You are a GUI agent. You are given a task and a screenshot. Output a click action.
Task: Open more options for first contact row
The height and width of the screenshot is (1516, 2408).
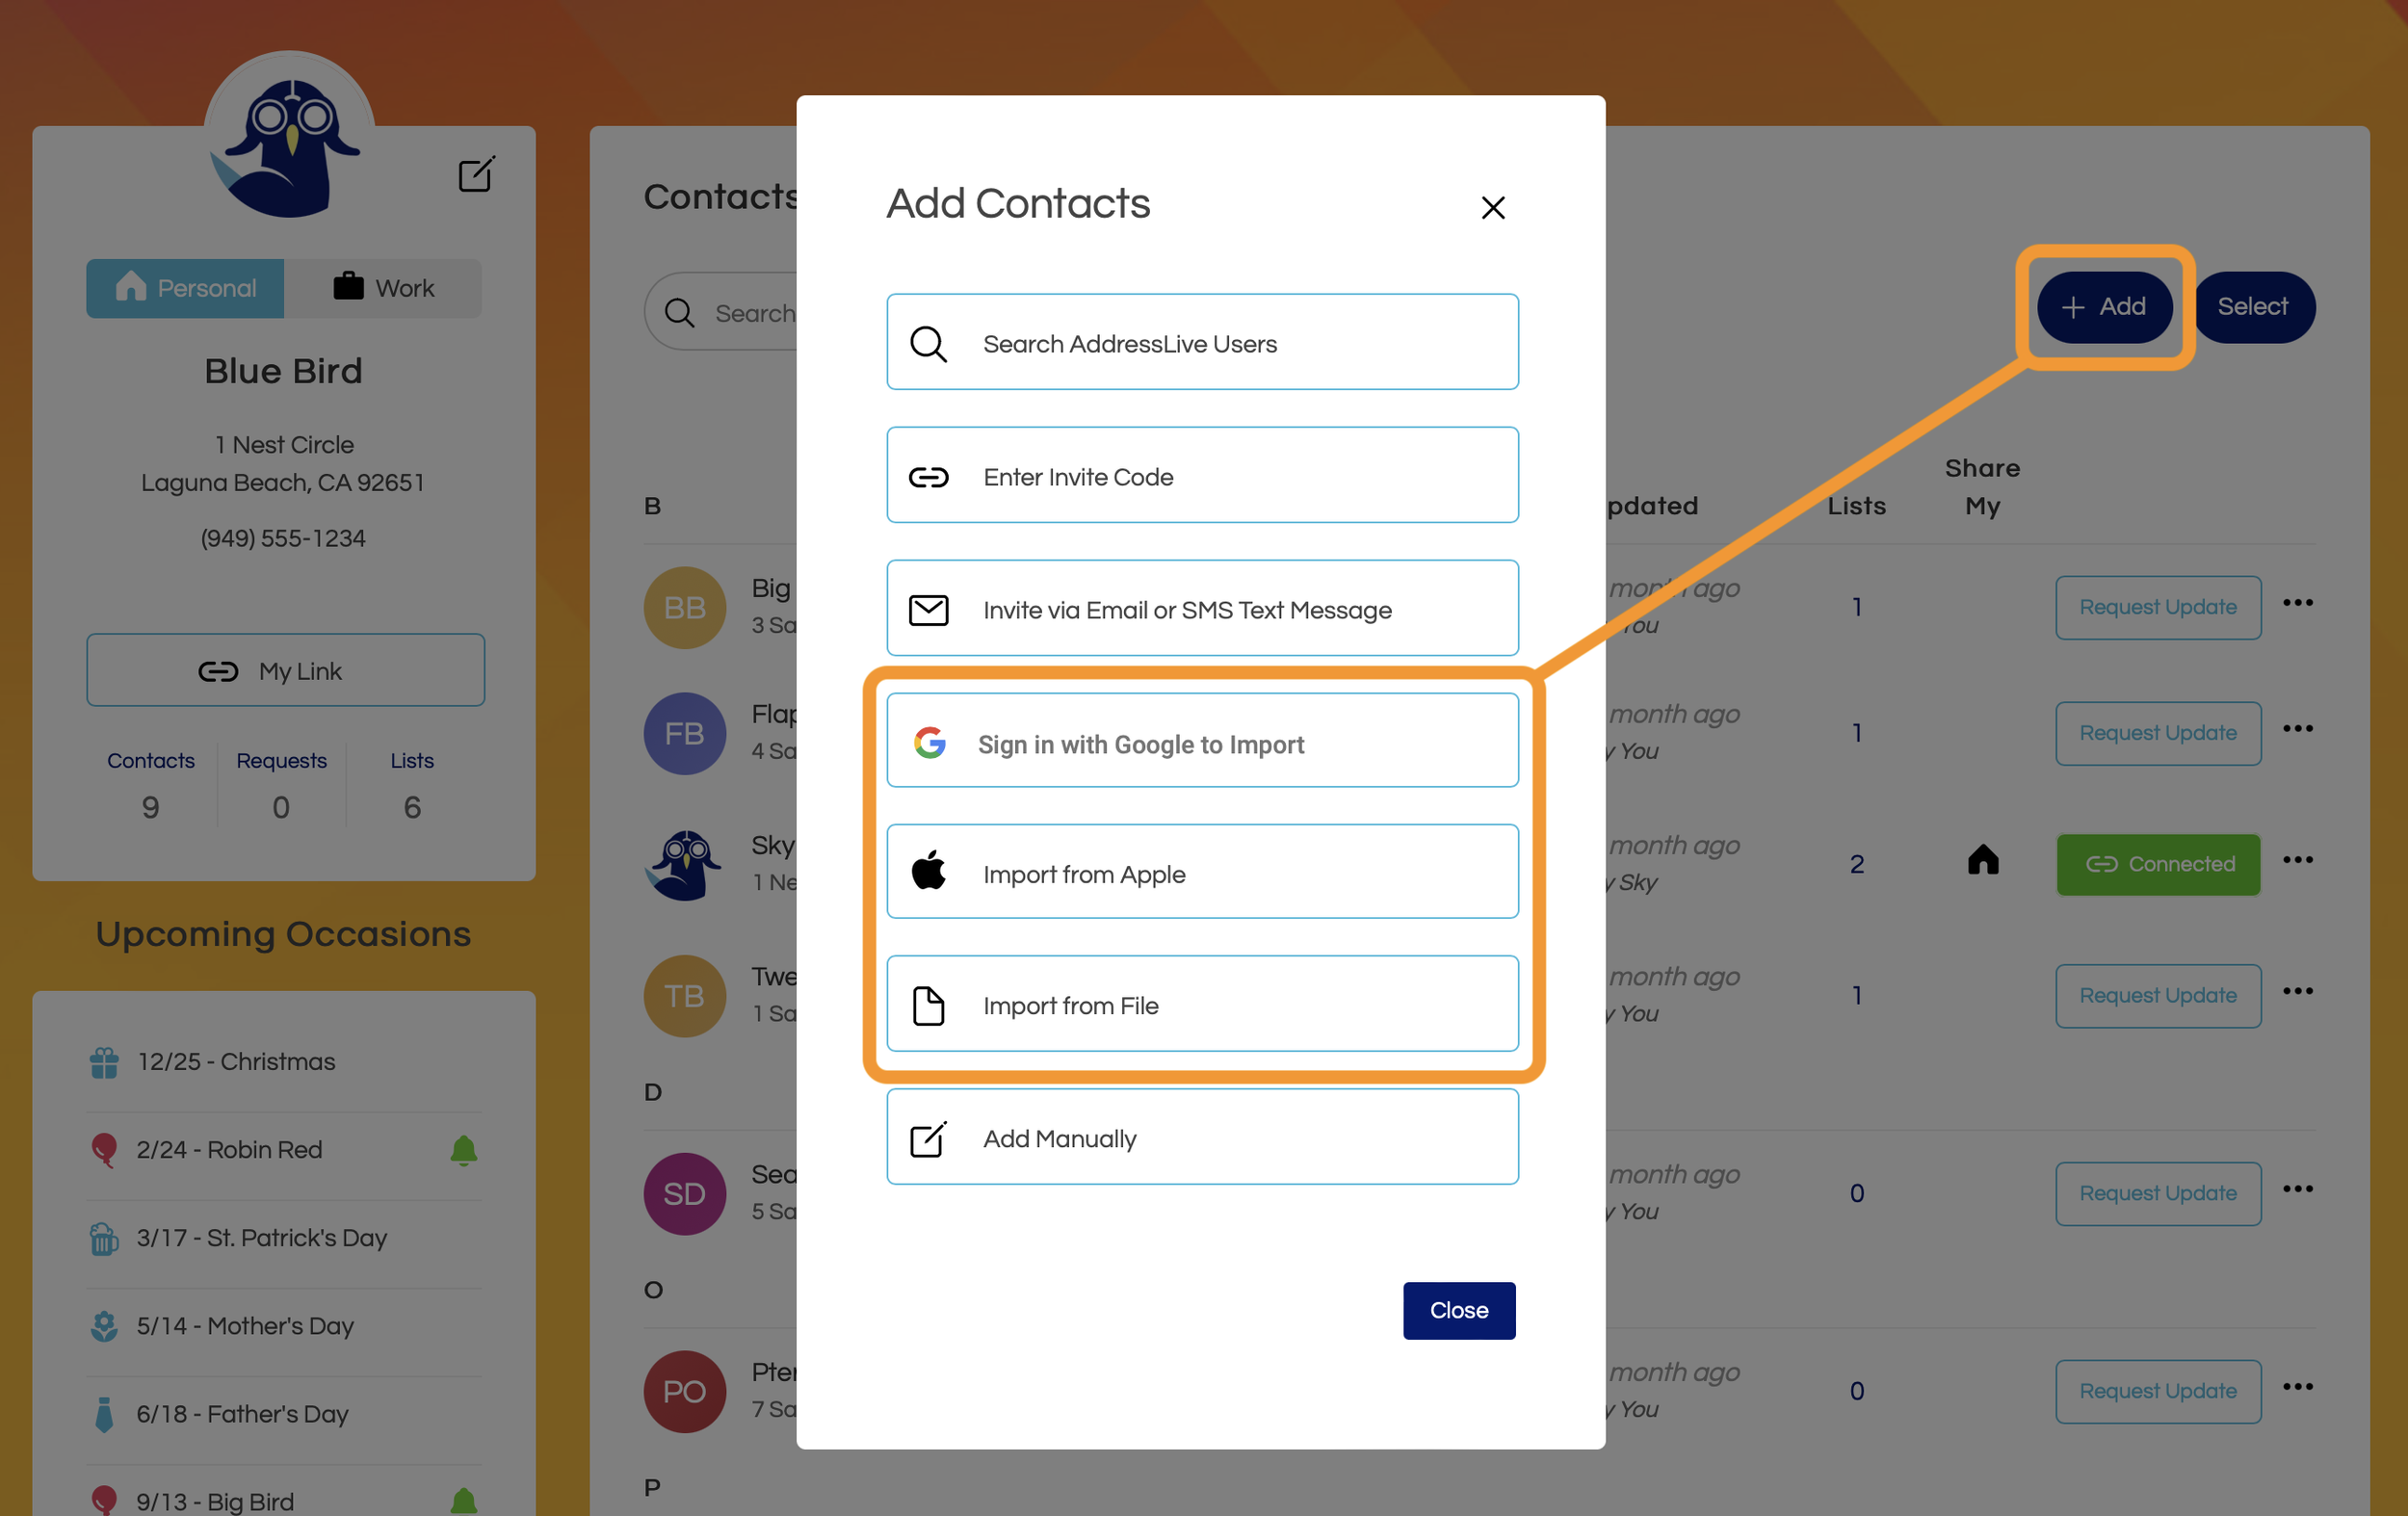click(x=2297, y=603)
